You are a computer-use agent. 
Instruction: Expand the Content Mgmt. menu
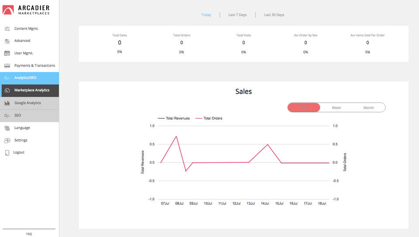[x=26, y=28]
